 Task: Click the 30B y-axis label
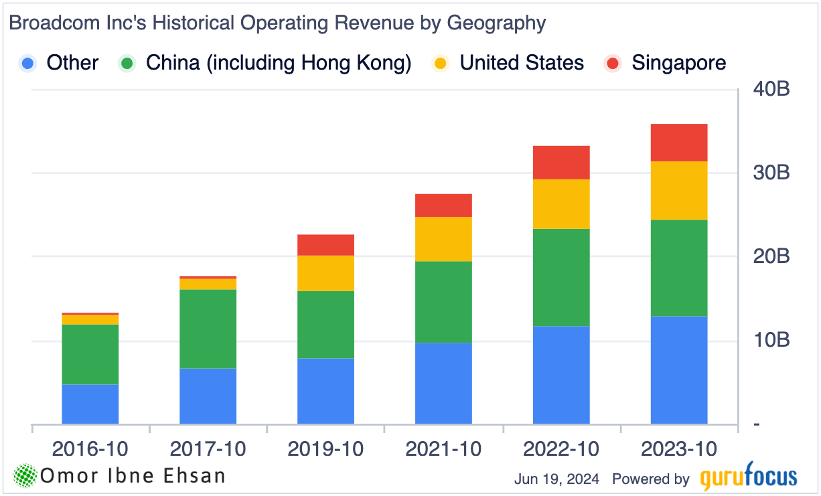(771, 173)
